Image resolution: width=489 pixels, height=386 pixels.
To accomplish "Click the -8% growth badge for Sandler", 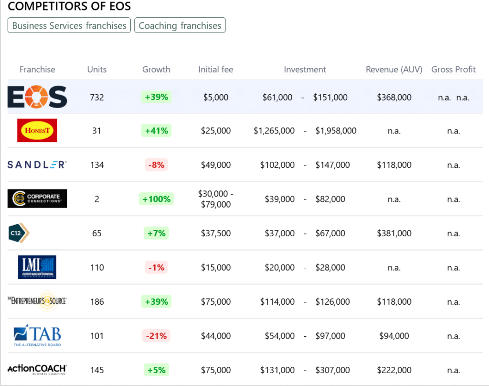I will [x=156, y=165].
